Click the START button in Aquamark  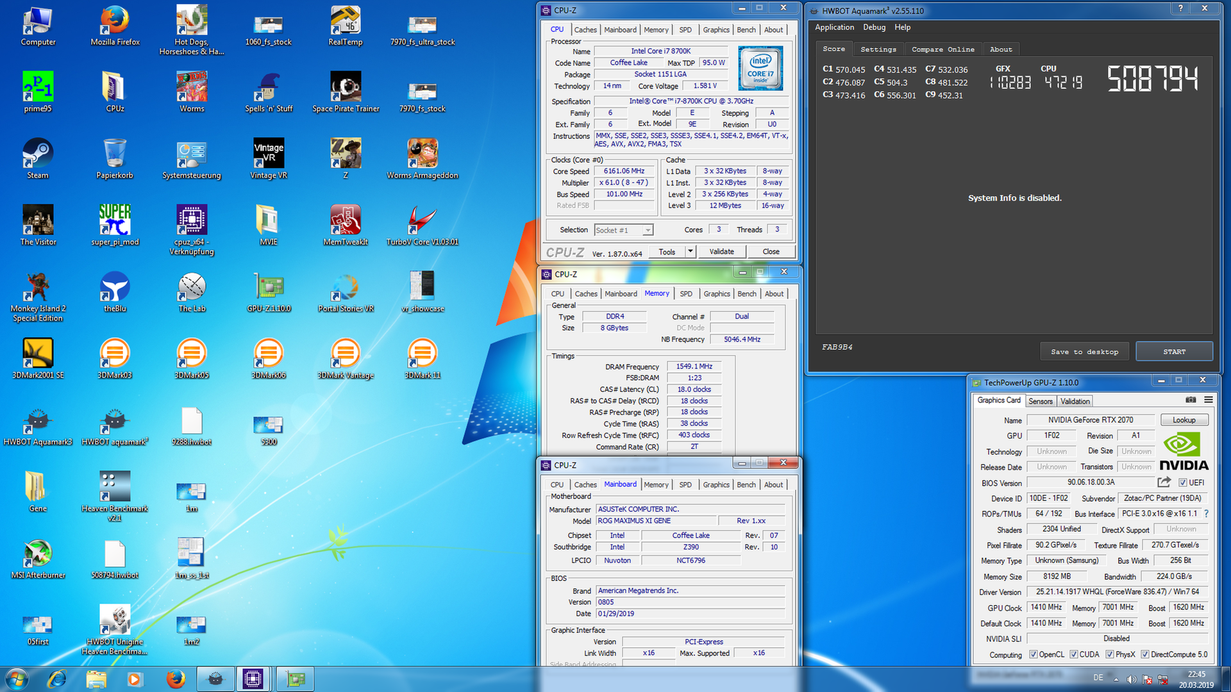point(1174,352)
